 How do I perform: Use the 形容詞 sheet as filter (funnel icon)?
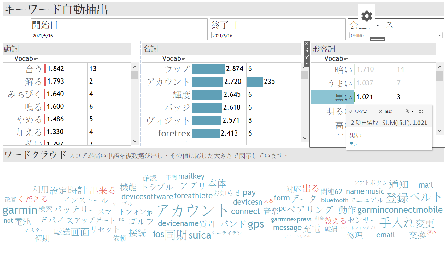(x=307, y=57)
